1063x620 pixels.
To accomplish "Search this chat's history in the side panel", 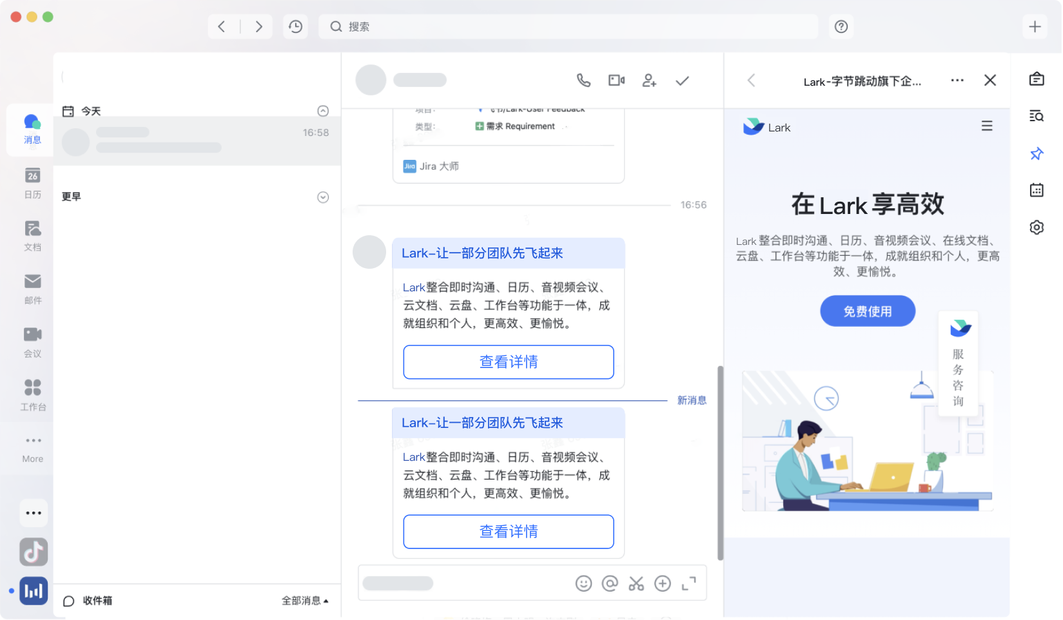I will tap(1036, 116).
